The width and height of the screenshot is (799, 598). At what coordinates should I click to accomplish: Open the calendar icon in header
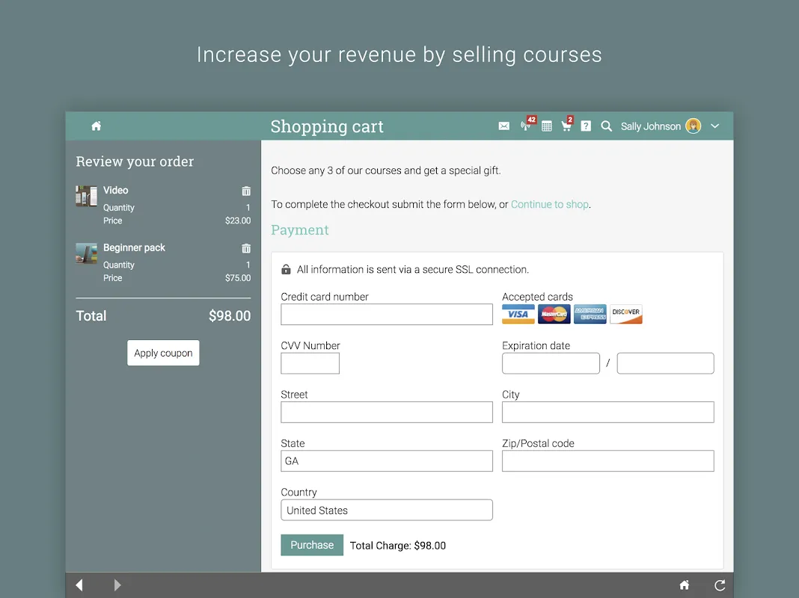tap(547, 126)
